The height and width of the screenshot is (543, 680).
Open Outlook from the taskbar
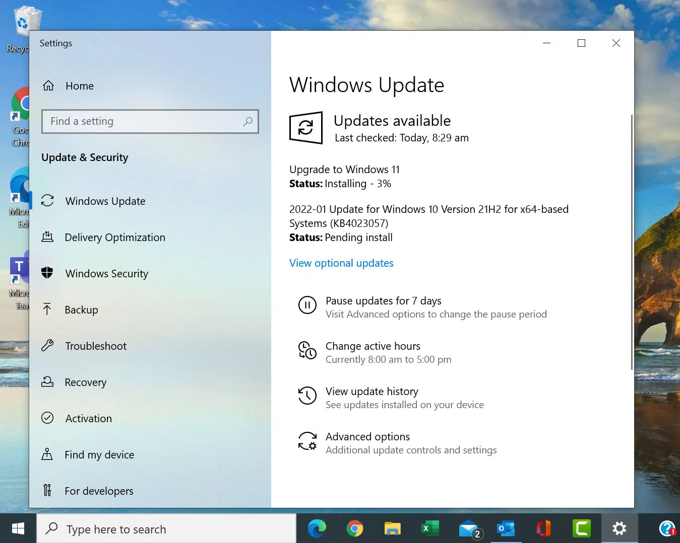click(506, 528)
